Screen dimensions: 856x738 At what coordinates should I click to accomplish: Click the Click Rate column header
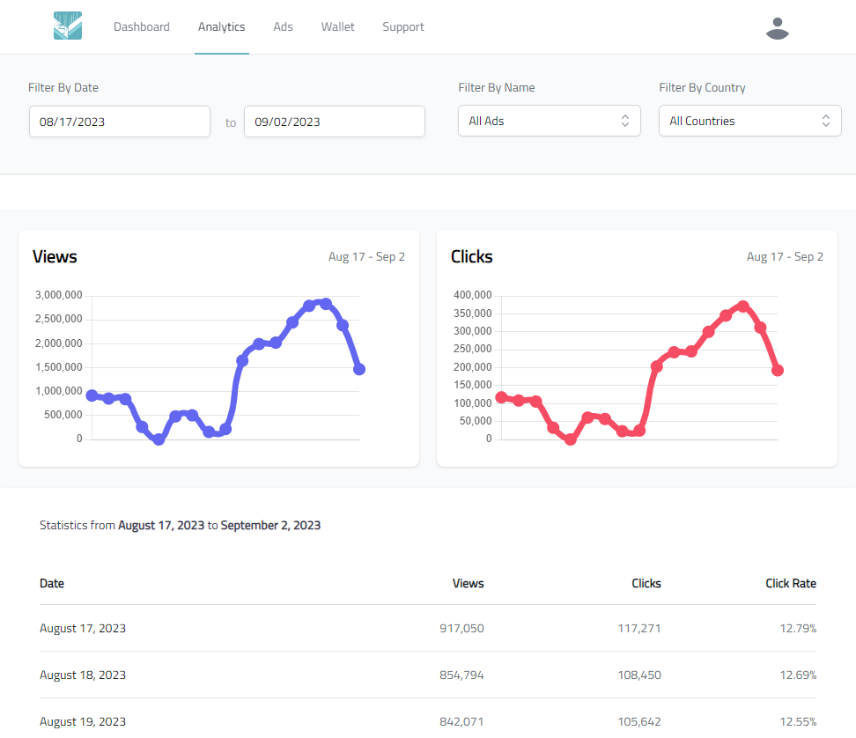click(790, 583)
